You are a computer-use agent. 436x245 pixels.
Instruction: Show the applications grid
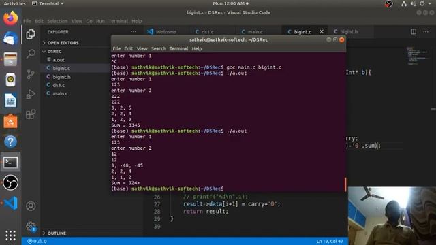[11, 235]
